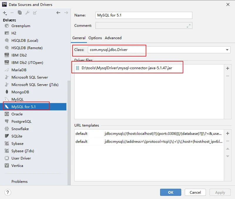Image resolution: width=235 pixels, height=199 pixels.
Task: Click the add driver plus icon
Action: (5, 13)
